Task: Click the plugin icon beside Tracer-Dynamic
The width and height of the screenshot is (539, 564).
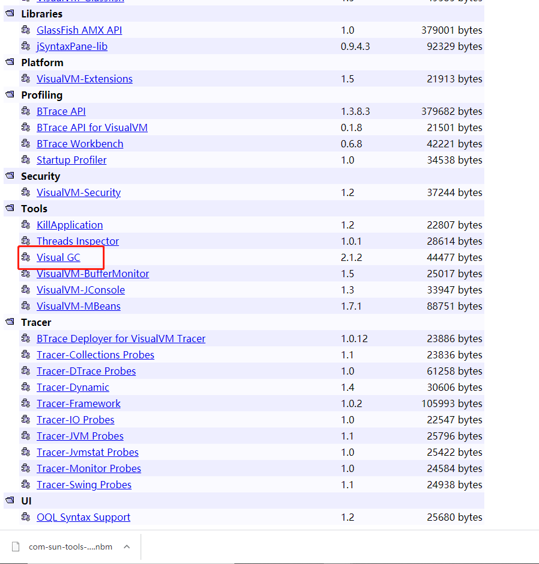Action: click(25, 387)
